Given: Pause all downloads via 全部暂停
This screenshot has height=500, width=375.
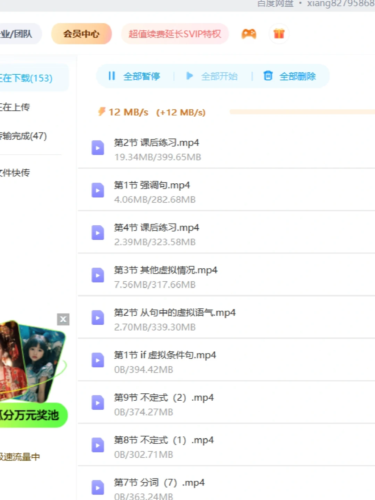Looking at the screenshot, I should tap(141, 76).
